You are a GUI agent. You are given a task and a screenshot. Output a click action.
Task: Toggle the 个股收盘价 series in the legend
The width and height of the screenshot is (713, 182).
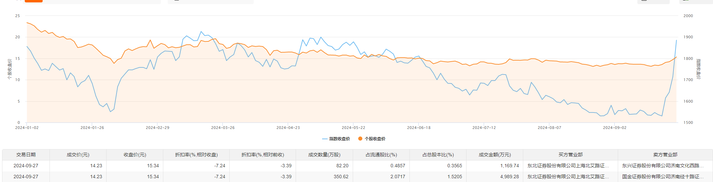point(372,139)
